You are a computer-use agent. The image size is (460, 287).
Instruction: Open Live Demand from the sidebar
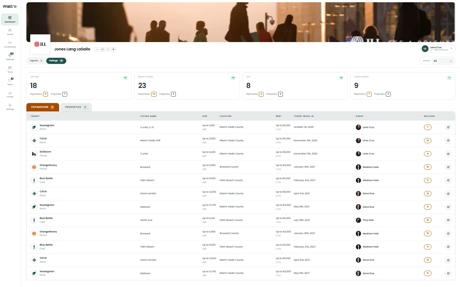point(10,44)
